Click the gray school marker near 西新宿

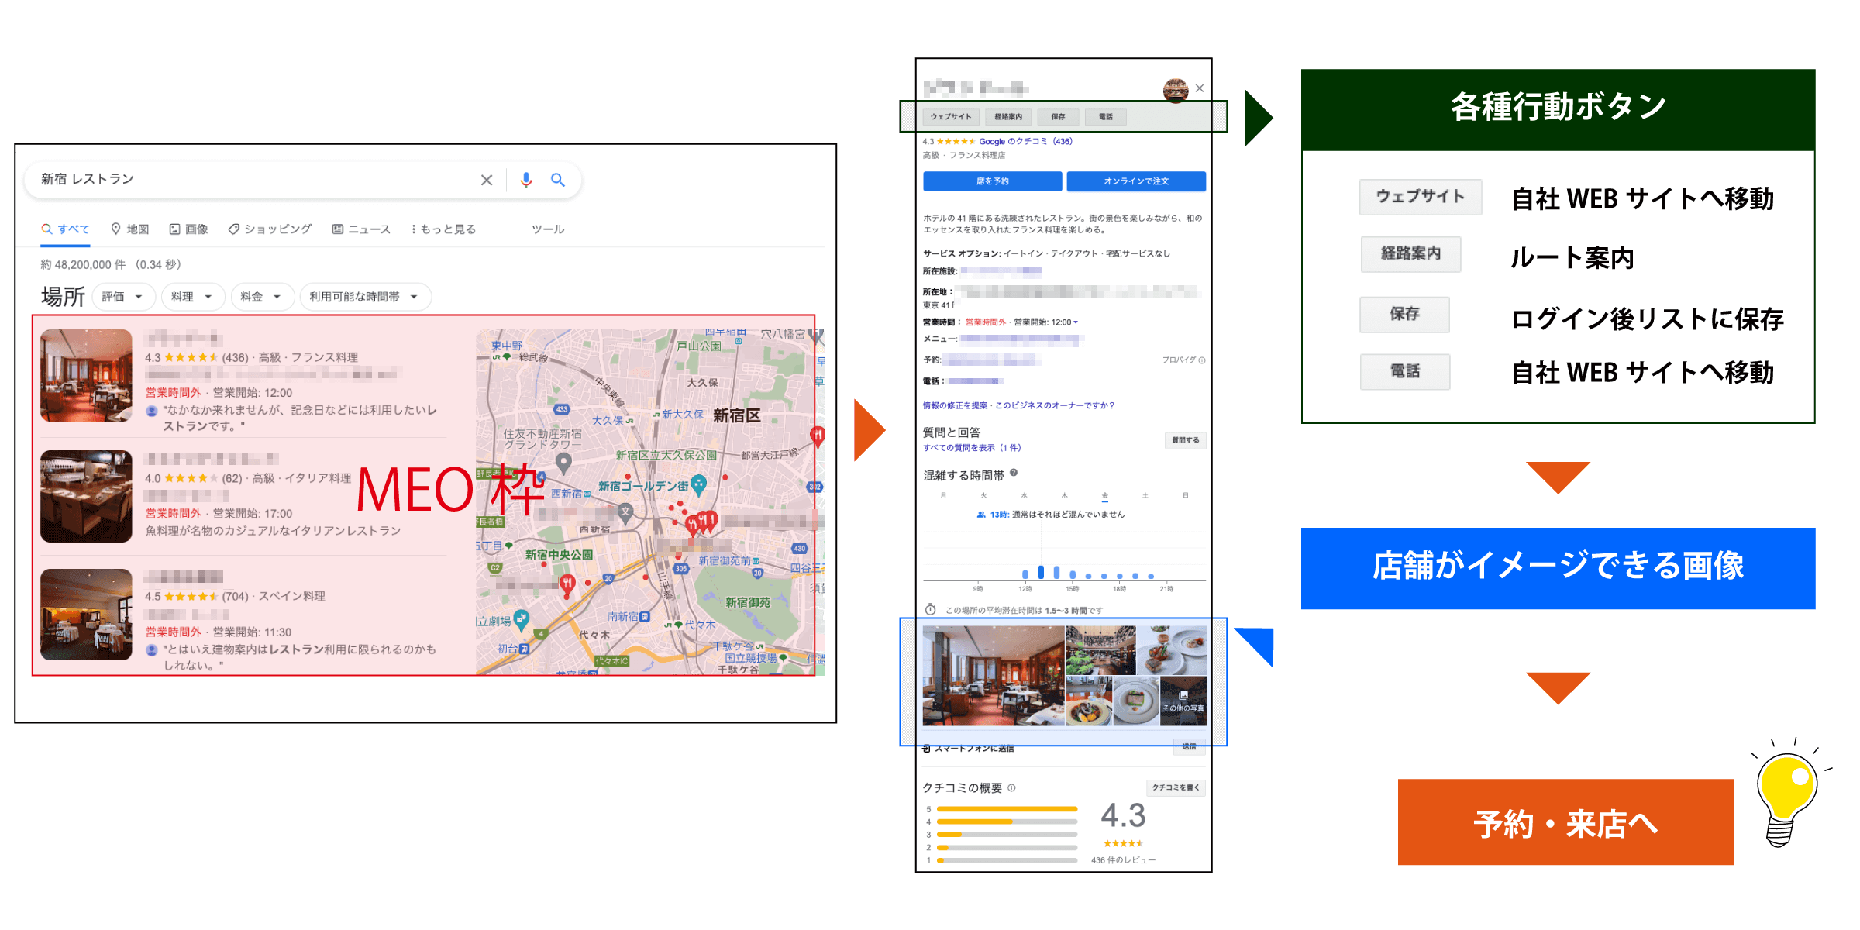(625, 511)
